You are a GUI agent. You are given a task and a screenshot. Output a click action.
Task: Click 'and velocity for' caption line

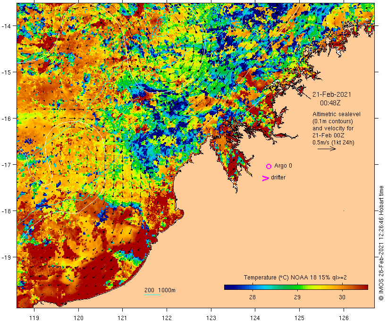[x=333, y=128]
